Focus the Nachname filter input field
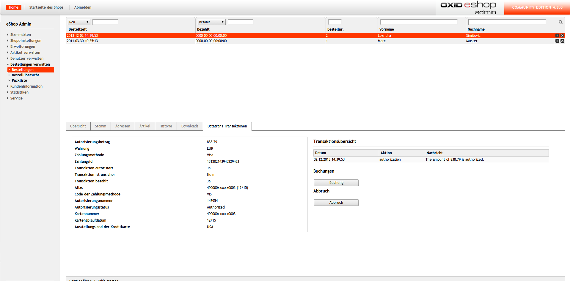The width and height of the screenshot is (570, 281). [x=507, y=22]
